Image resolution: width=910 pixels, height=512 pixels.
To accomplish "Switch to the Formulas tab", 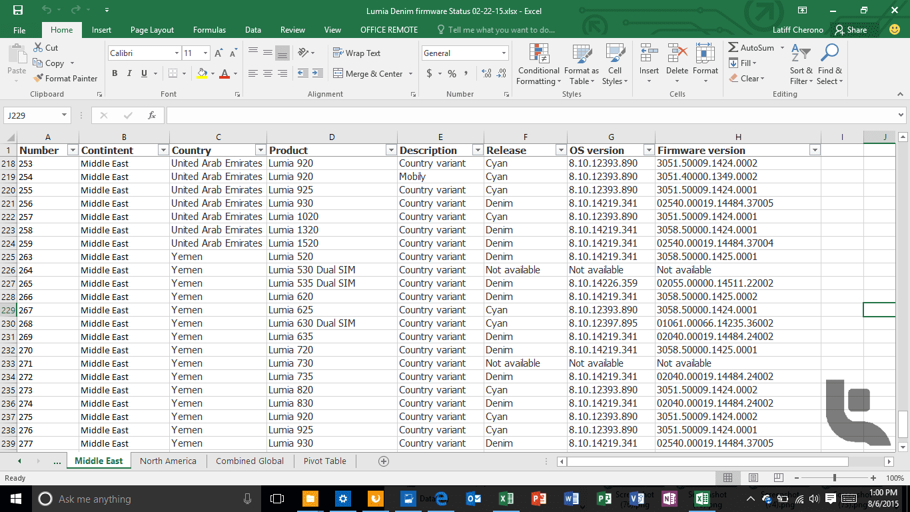I will click(209, 30).
